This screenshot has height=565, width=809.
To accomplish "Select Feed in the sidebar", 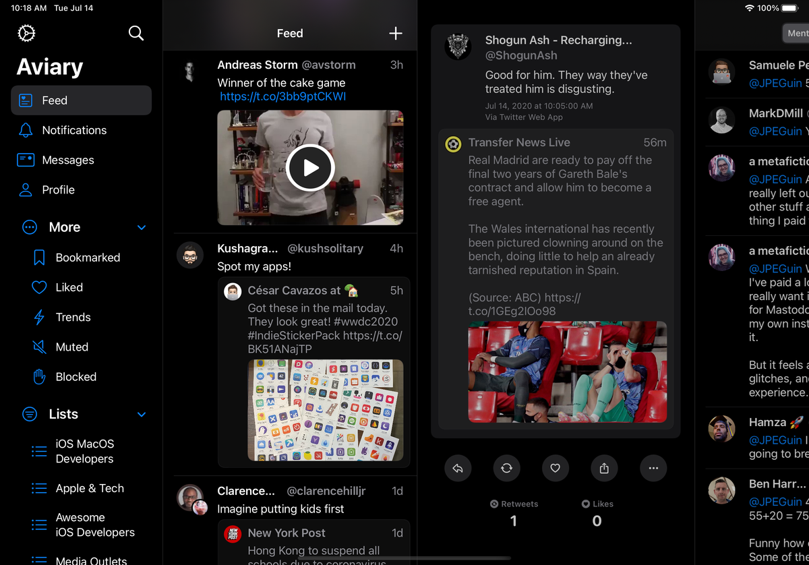I will [x=81, y=100].
